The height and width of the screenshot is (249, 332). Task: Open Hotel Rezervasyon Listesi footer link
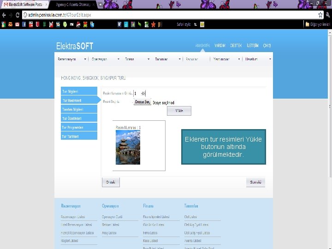pos(77,225)
